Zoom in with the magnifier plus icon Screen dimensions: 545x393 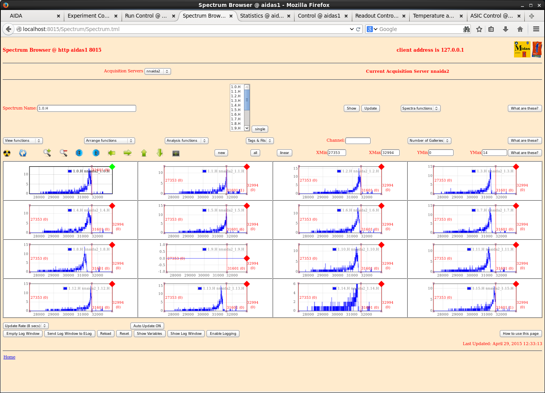47,153
